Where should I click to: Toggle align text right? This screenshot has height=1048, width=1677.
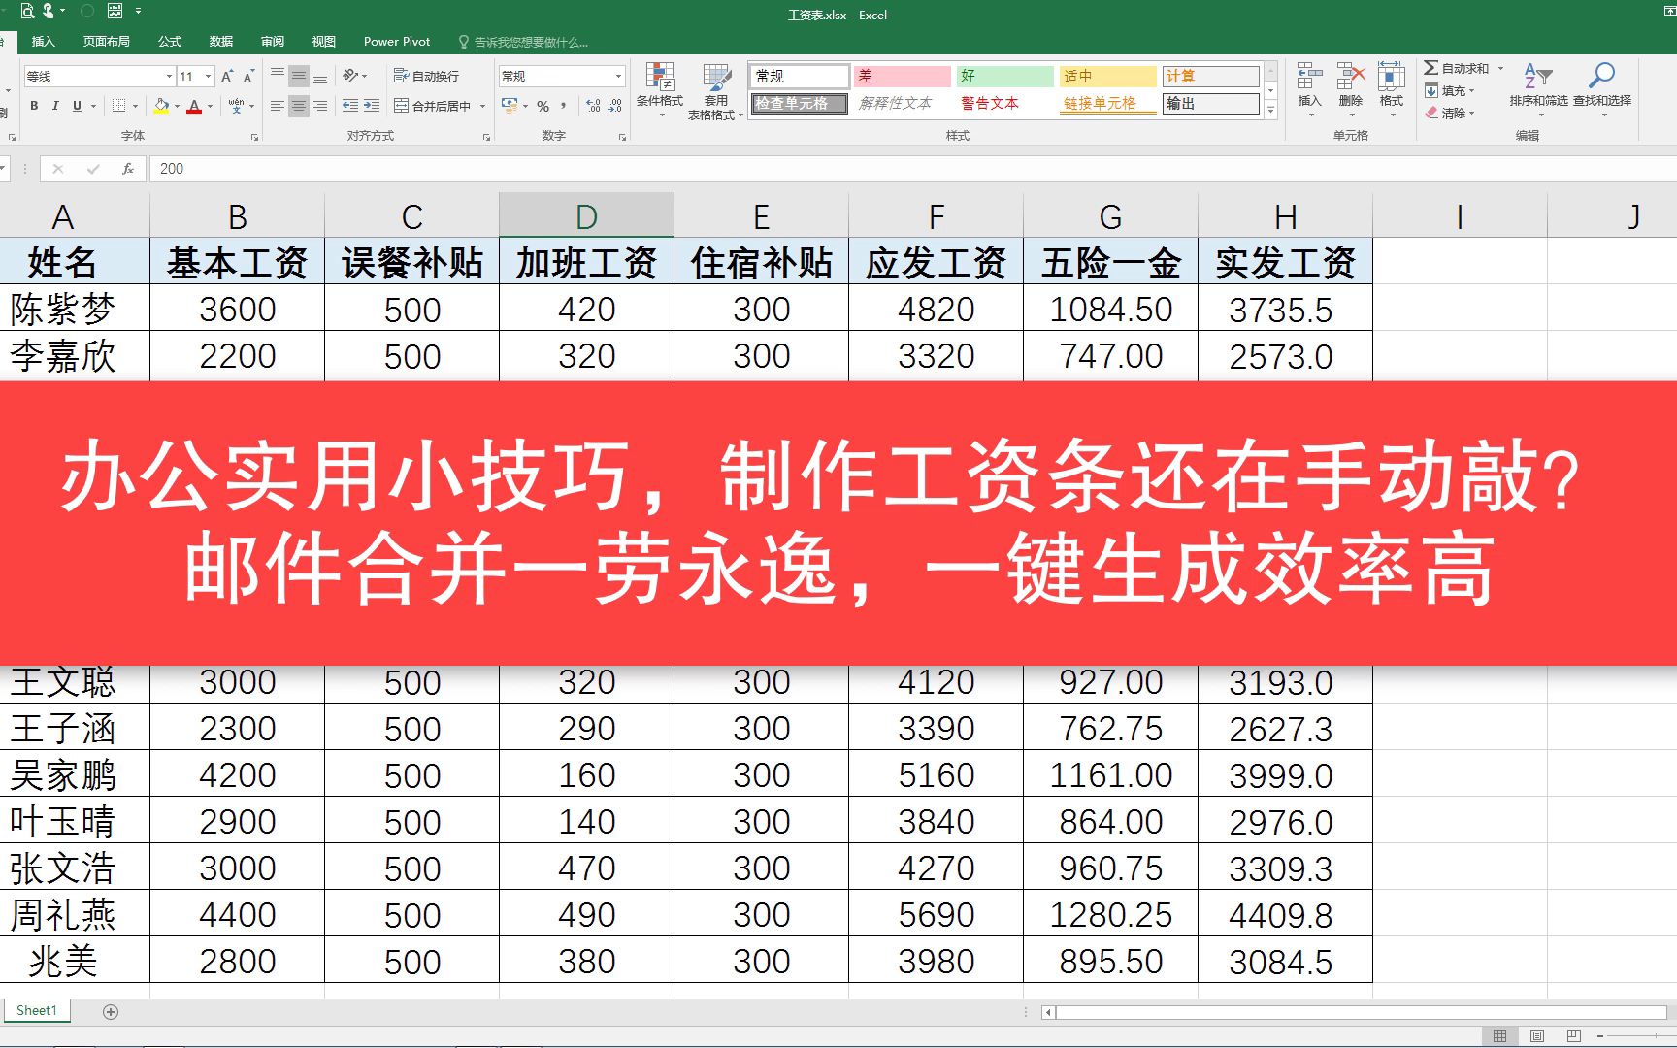[x=320, y=106]
